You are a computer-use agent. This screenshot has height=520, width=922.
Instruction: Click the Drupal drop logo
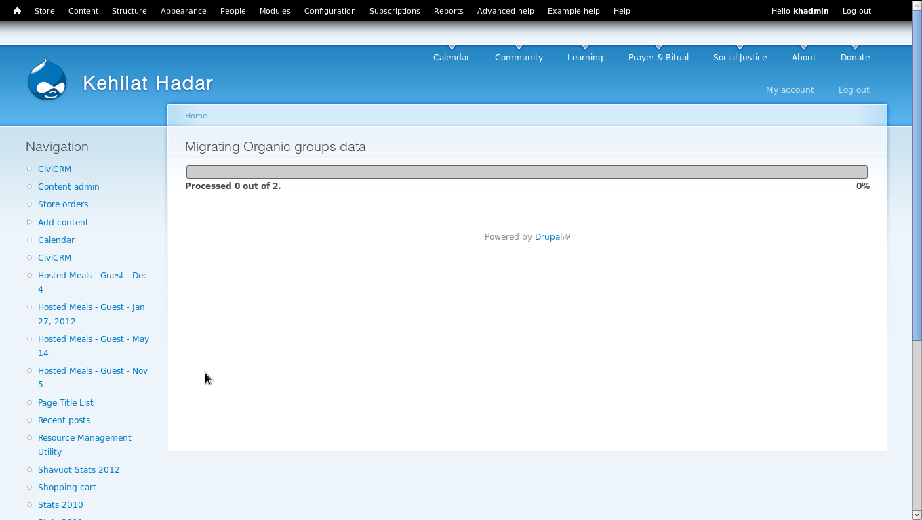pyautogui.click(x=47, y=80)
